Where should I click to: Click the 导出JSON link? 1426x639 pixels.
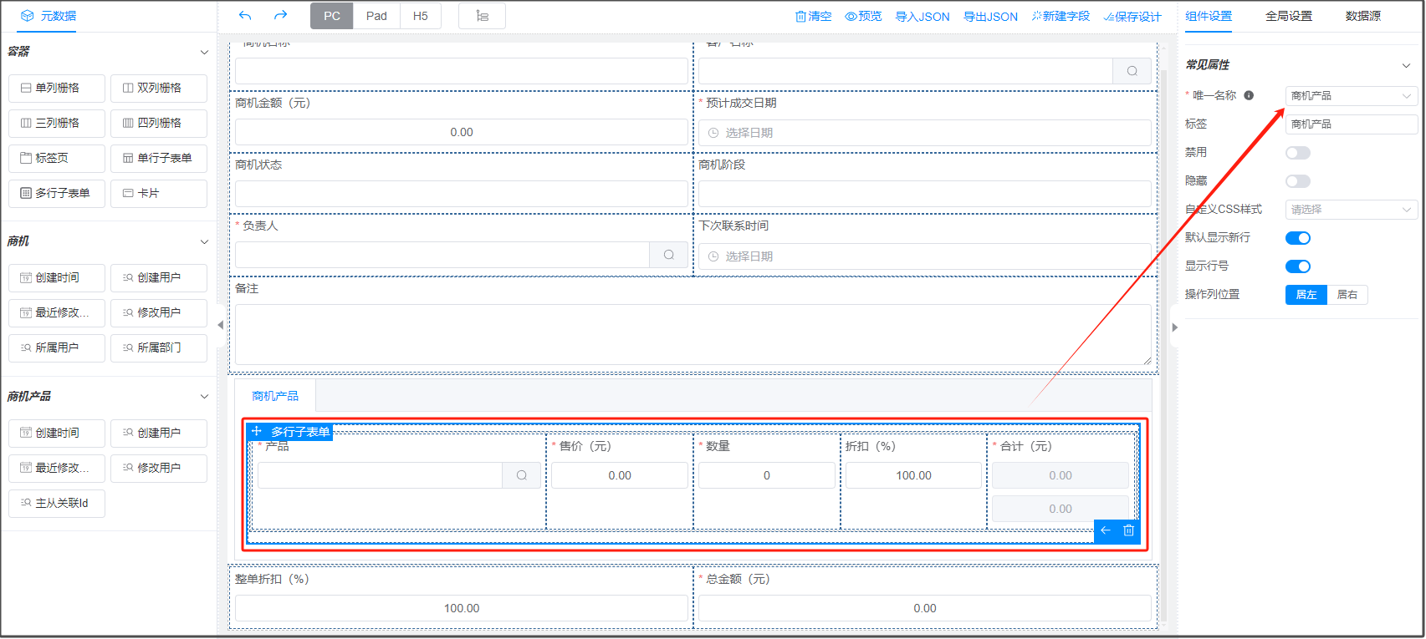pos(990,17)
